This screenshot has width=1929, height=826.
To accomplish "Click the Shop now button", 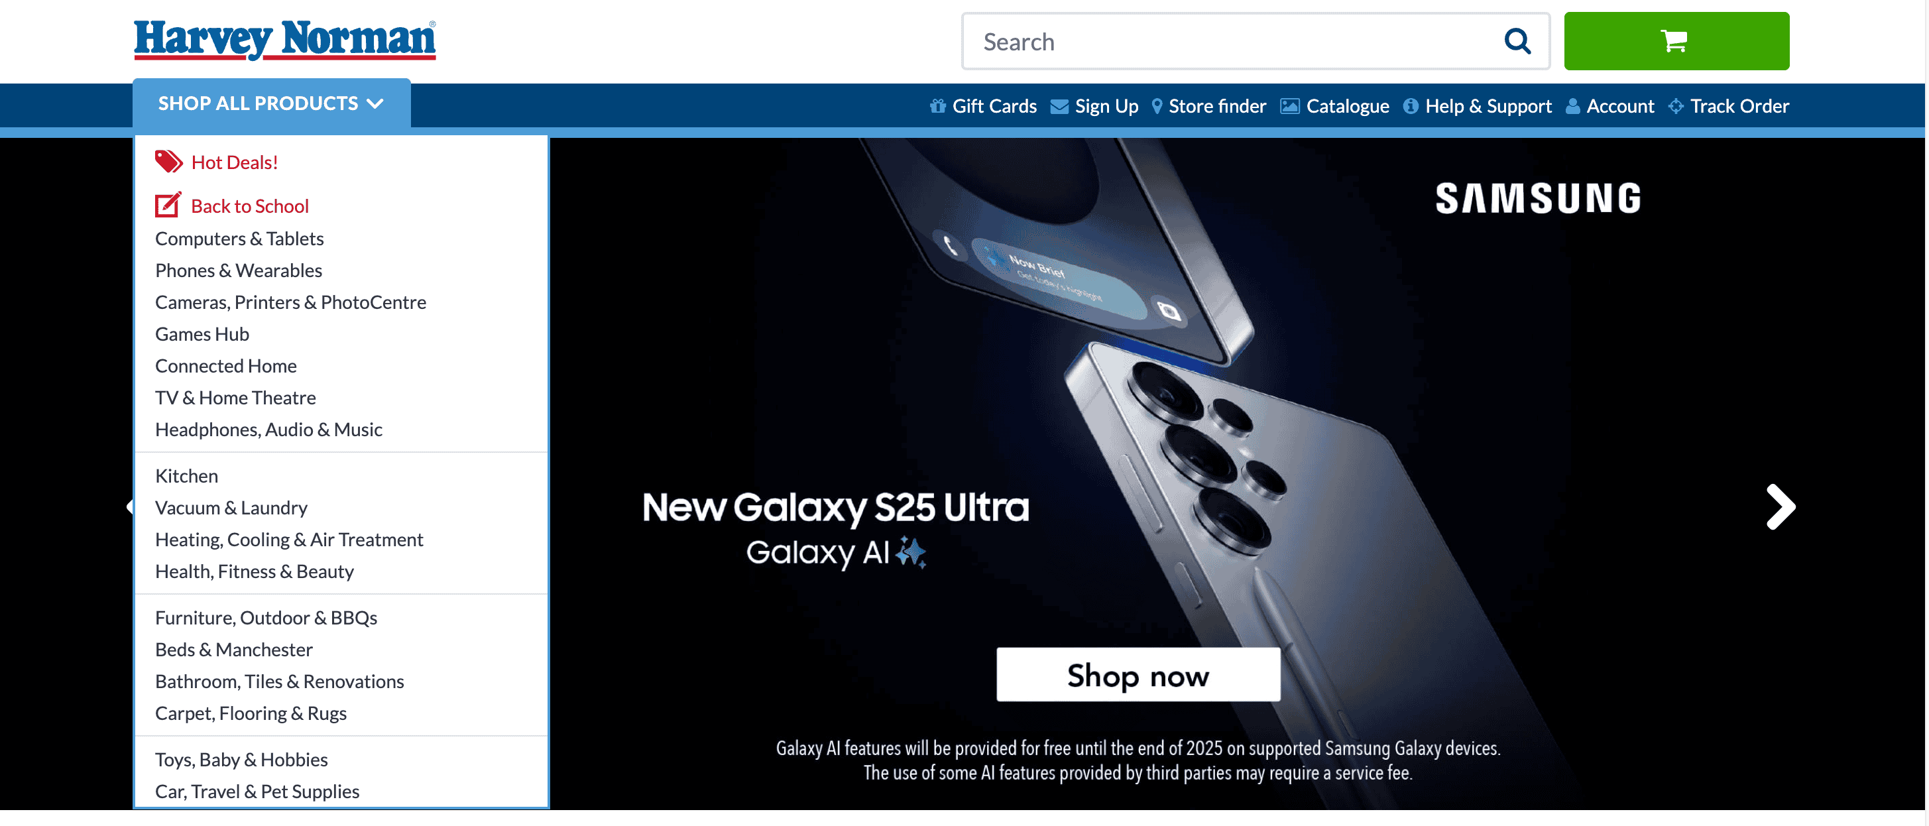I will pyautogui.click(x=1138, y=675).
